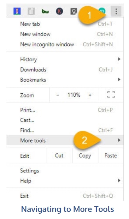The image size is (129, 219).
Task: Choose the Downloads menu entry
Action: pos(65,69)
